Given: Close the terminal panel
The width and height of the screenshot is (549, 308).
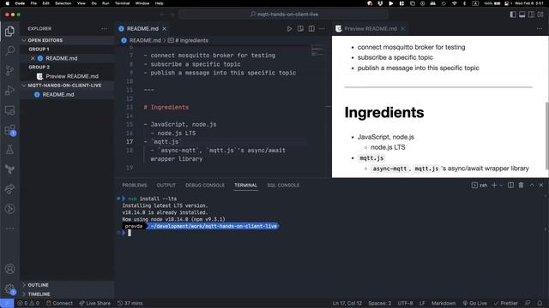Looking at the screenshot, I should (541, 185).
